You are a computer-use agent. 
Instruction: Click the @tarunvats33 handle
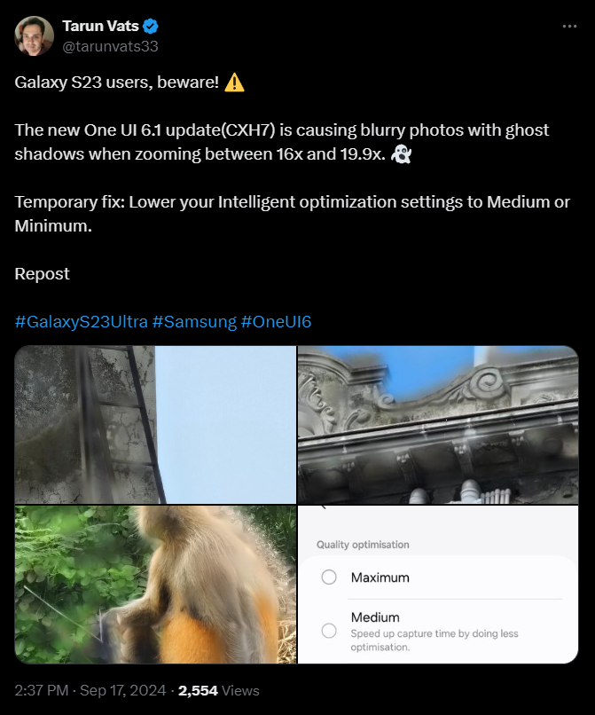(x=110, y=46)
